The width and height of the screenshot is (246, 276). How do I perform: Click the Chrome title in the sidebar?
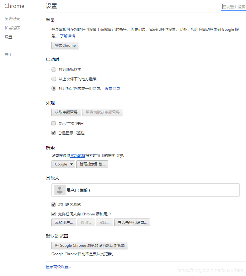14,6
